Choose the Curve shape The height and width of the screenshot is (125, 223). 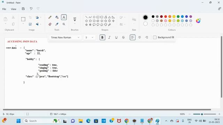coord(90,17)
